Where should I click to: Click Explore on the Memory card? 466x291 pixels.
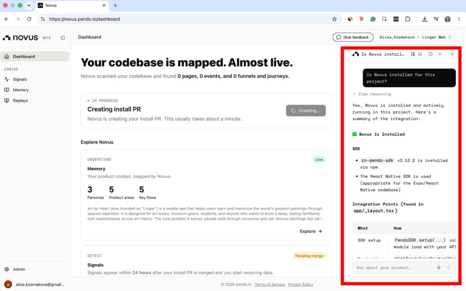[x=311, y=232]
